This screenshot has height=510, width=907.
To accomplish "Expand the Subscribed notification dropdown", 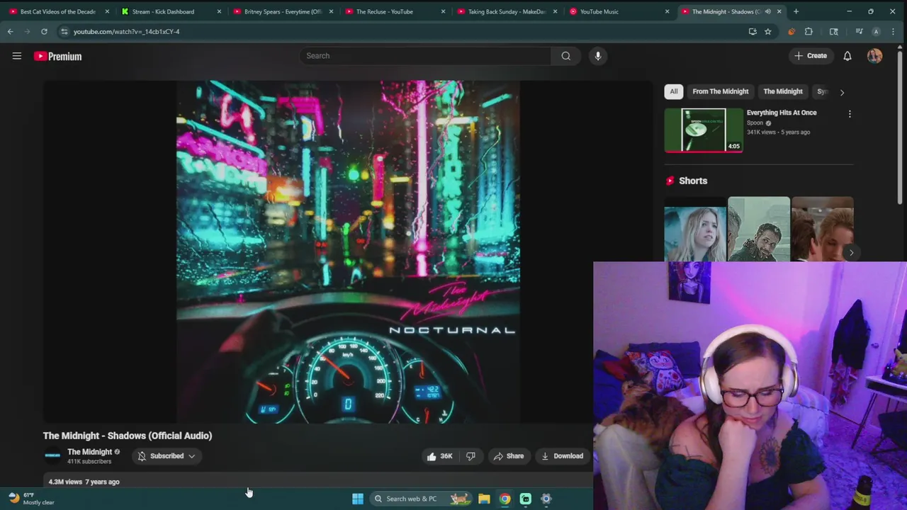I will click(191, 456).
